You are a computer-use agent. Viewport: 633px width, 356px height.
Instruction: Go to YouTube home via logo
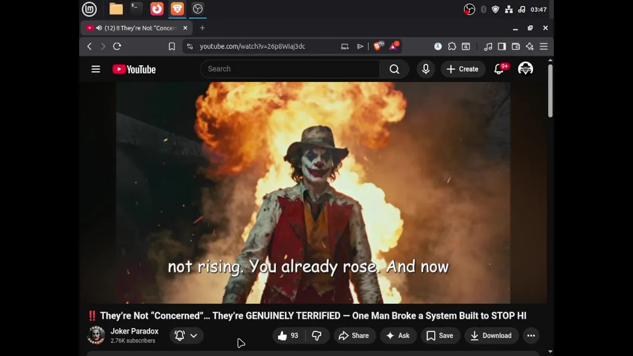click(x=134, y=69)
